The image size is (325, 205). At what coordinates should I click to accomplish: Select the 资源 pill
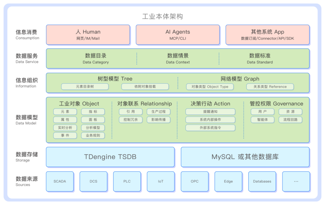point(290,112)
